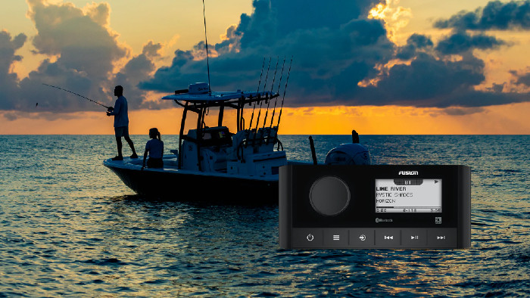Click the track progress bar on the display
This screenshot has height=298, width=530.
coord(408,207)
